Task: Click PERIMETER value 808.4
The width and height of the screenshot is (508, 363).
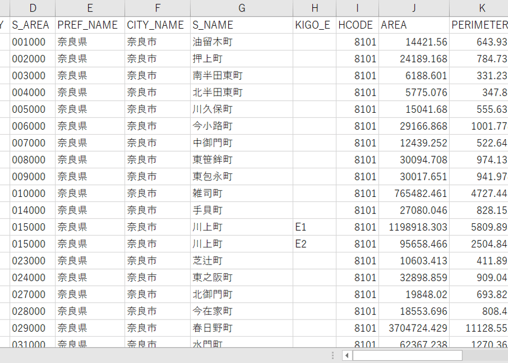Action: [x=479, y=311]
